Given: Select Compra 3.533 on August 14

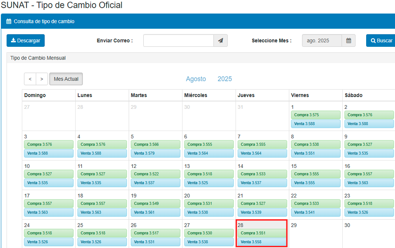Looking at the screenshot, I should (262, 174).
